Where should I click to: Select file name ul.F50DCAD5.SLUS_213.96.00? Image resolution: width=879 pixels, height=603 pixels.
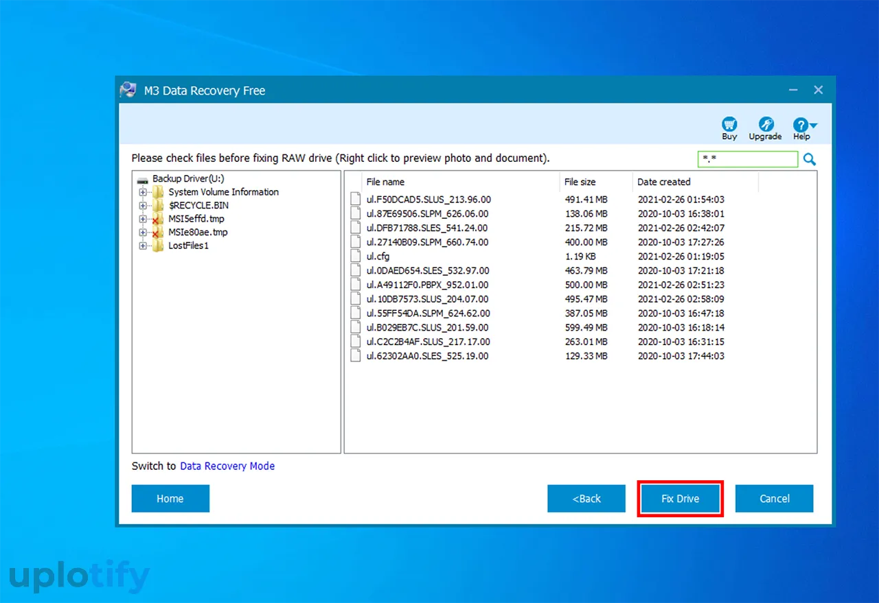coord(429,200)
